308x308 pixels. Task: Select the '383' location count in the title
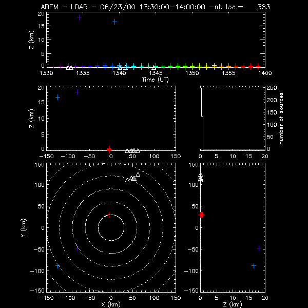(x=264, y=7)
